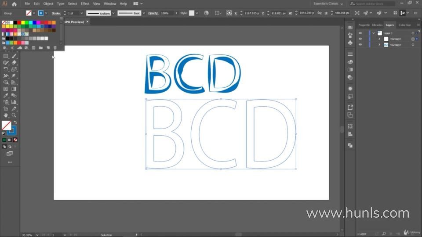This screenshot has width=422, height=237.
Task: Select the Artboard tool
Action: [x=6, y=108]
